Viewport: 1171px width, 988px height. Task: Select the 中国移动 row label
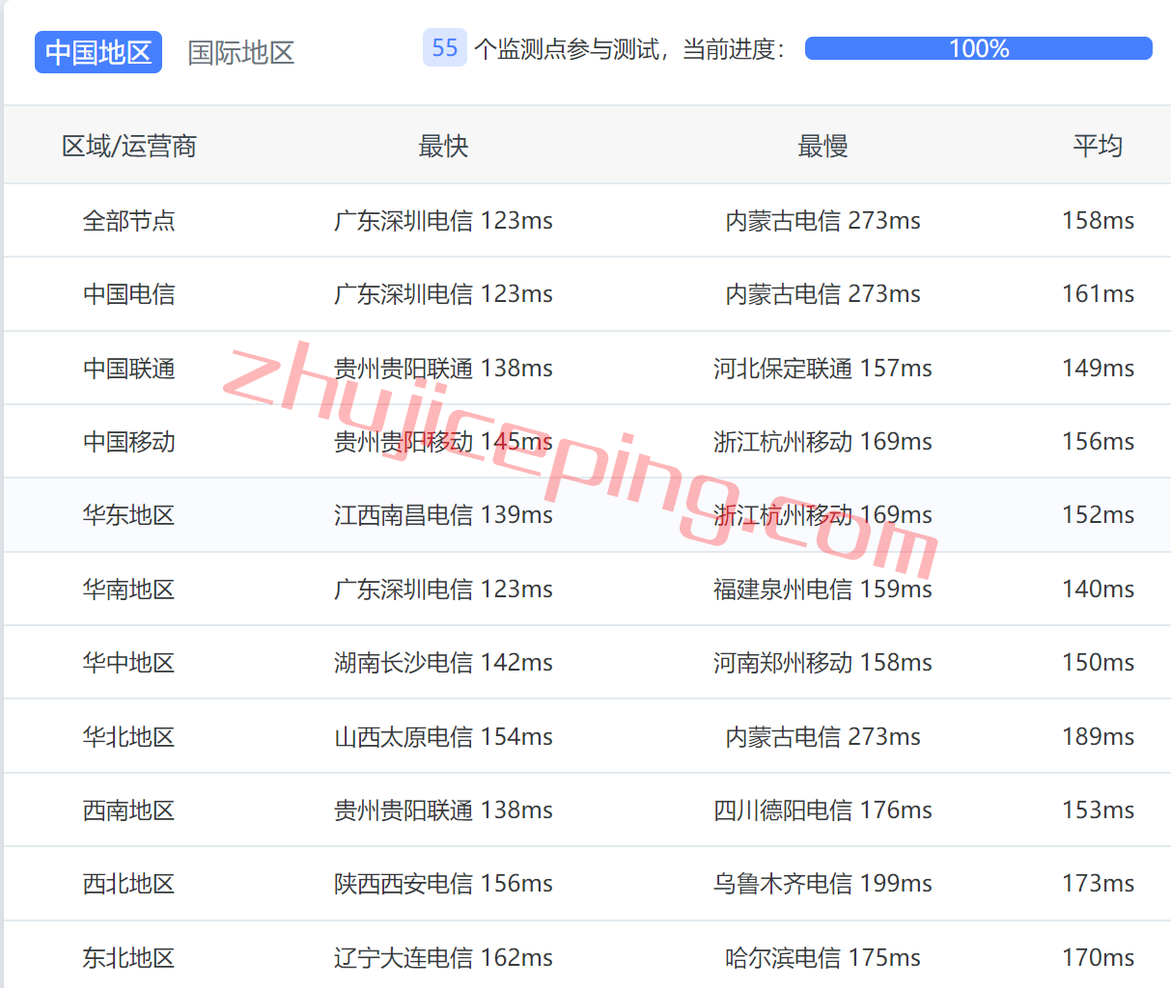point(129,441)
